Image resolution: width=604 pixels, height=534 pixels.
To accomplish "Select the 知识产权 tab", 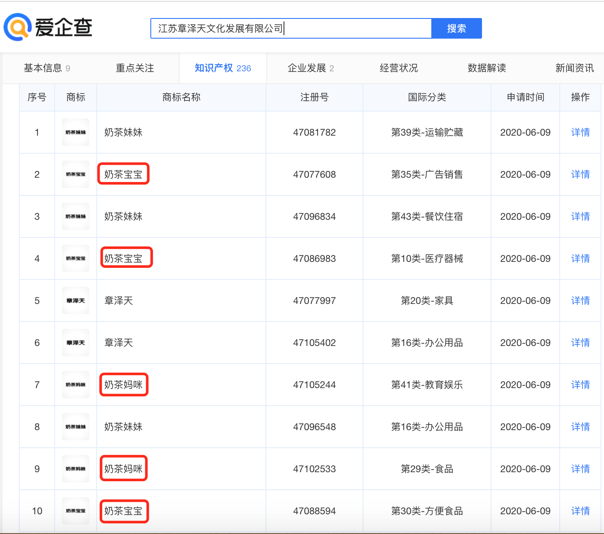I will coord(223,68).
